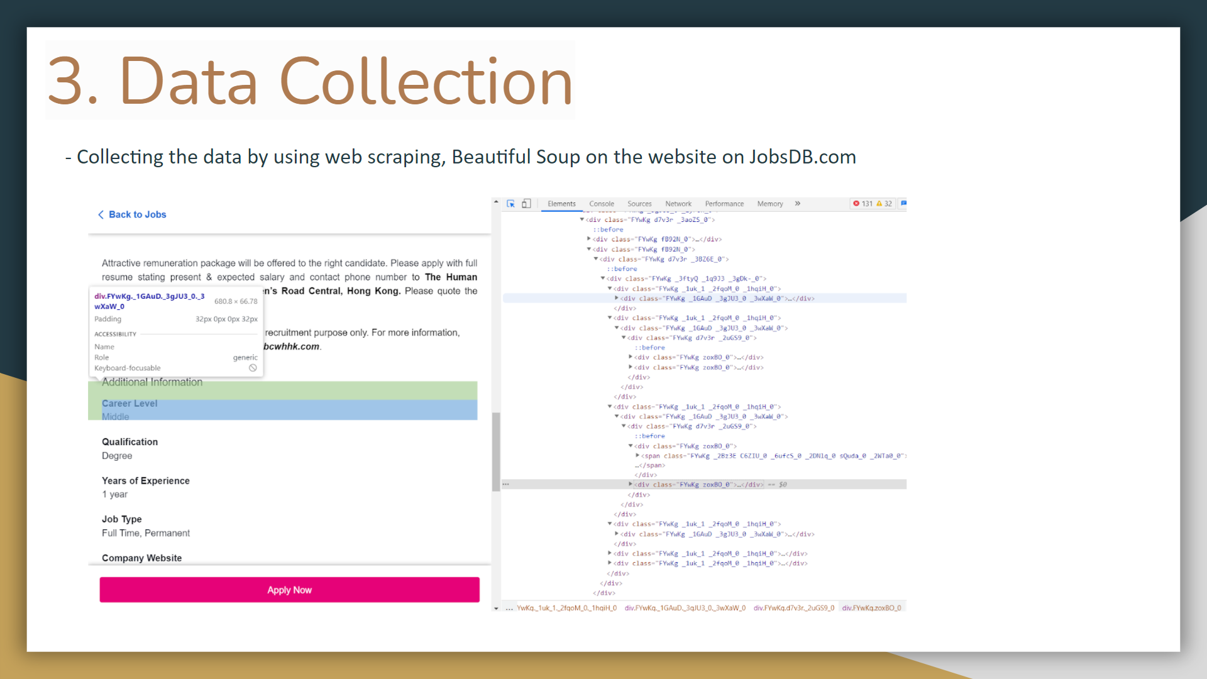Click the DevTools issues message icon
Viewport: 1207px width, 679px height.
[903, 203]
